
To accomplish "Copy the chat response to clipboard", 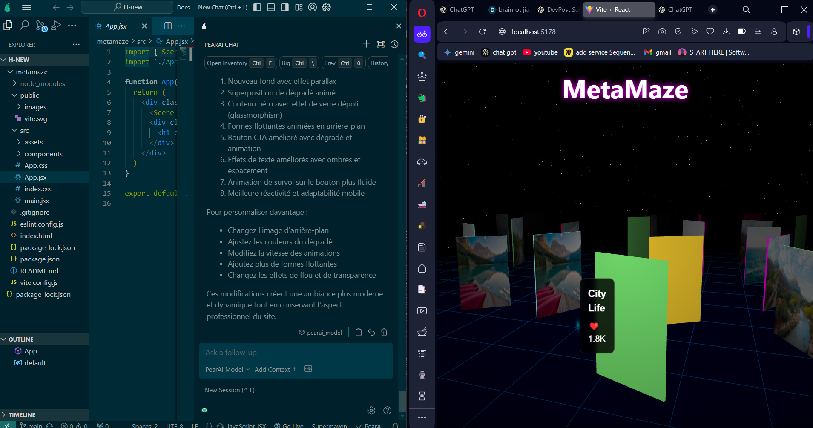I will (x=359, y=332).
